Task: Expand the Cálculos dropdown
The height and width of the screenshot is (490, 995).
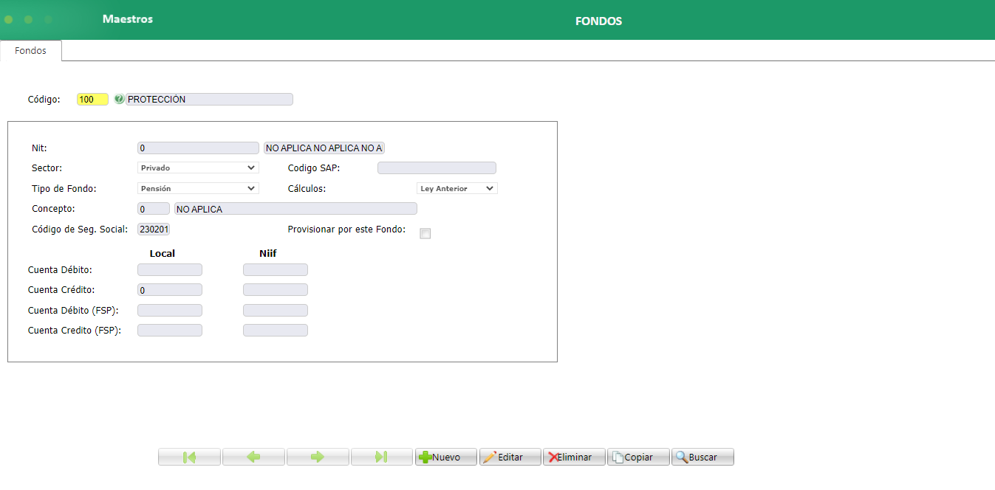Action: coord(457,188)
